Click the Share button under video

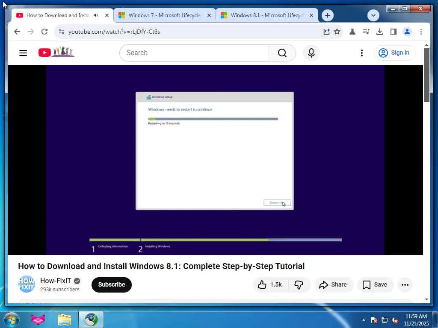pyautogui.click(x=334, y=284)
